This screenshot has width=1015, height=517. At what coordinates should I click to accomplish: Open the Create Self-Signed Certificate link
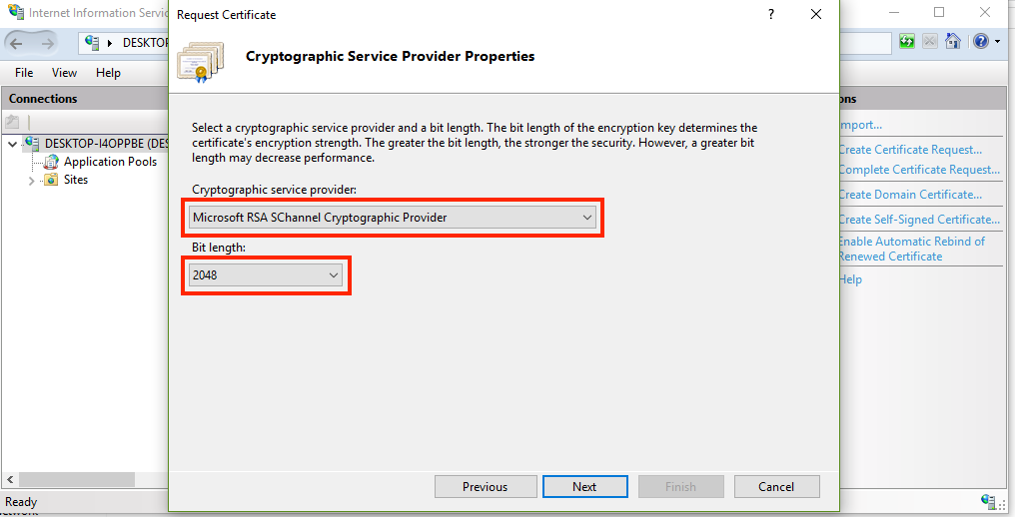click(918, 220)
